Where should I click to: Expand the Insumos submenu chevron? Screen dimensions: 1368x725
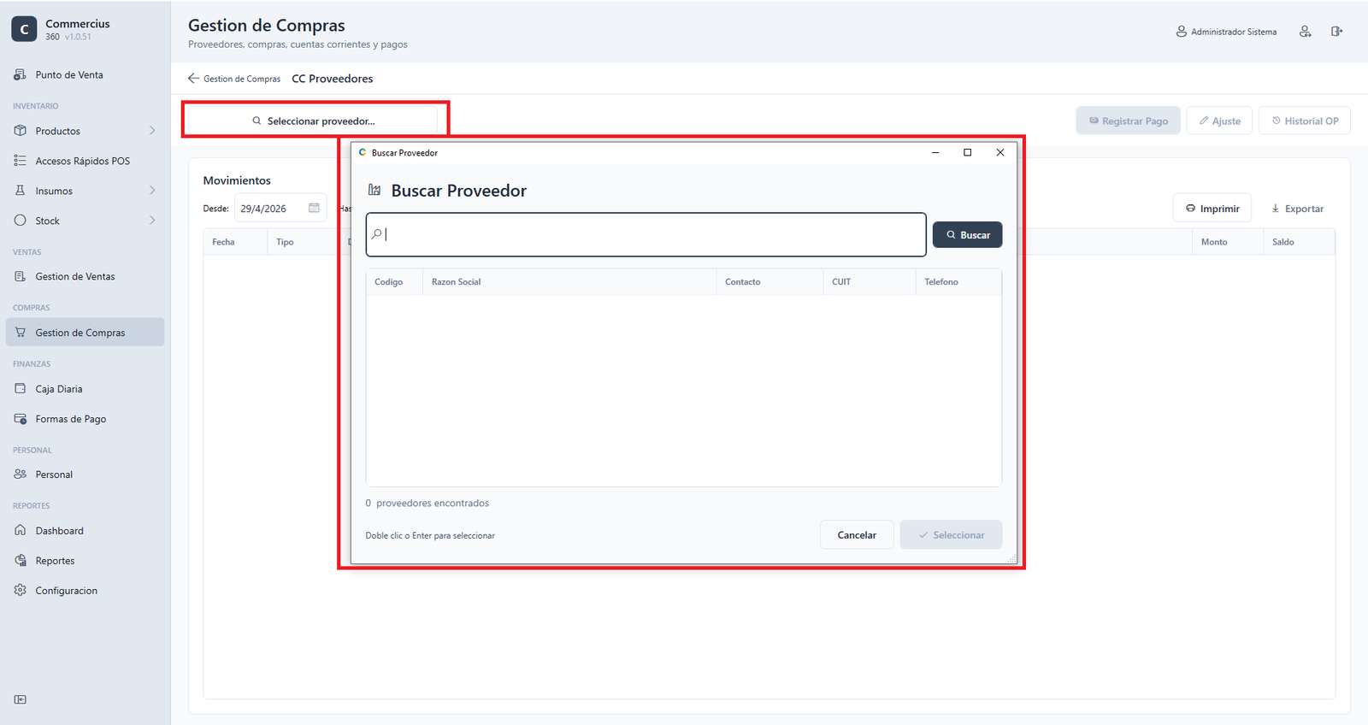152,191
